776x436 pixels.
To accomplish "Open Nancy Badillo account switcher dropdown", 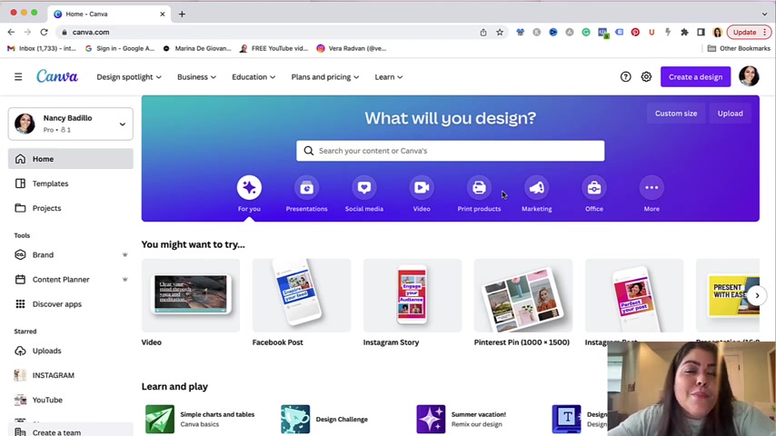I will coord(70,124).
